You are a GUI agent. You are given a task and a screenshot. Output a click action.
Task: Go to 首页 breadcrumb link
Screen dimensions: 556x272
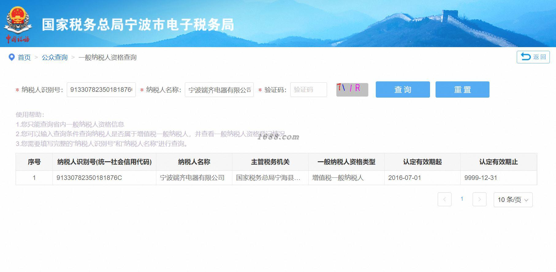(x=24, y=58)
